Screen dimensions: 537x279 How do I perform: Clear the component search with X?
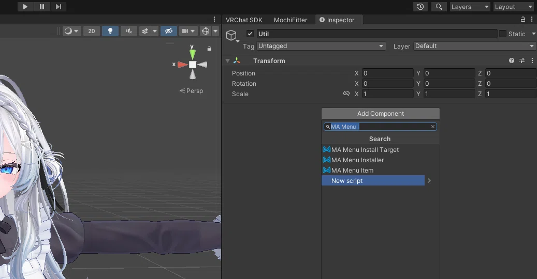[433, 127]
